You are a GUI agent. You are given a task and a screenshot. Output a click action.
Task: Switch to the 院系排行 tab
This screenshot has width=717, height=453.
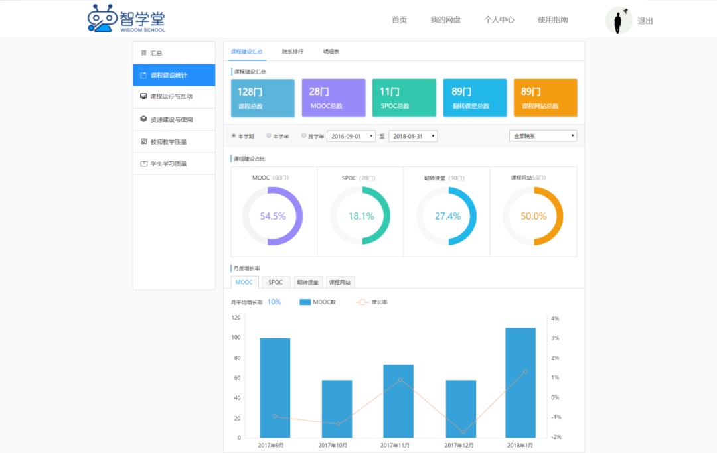coord(292,51)
